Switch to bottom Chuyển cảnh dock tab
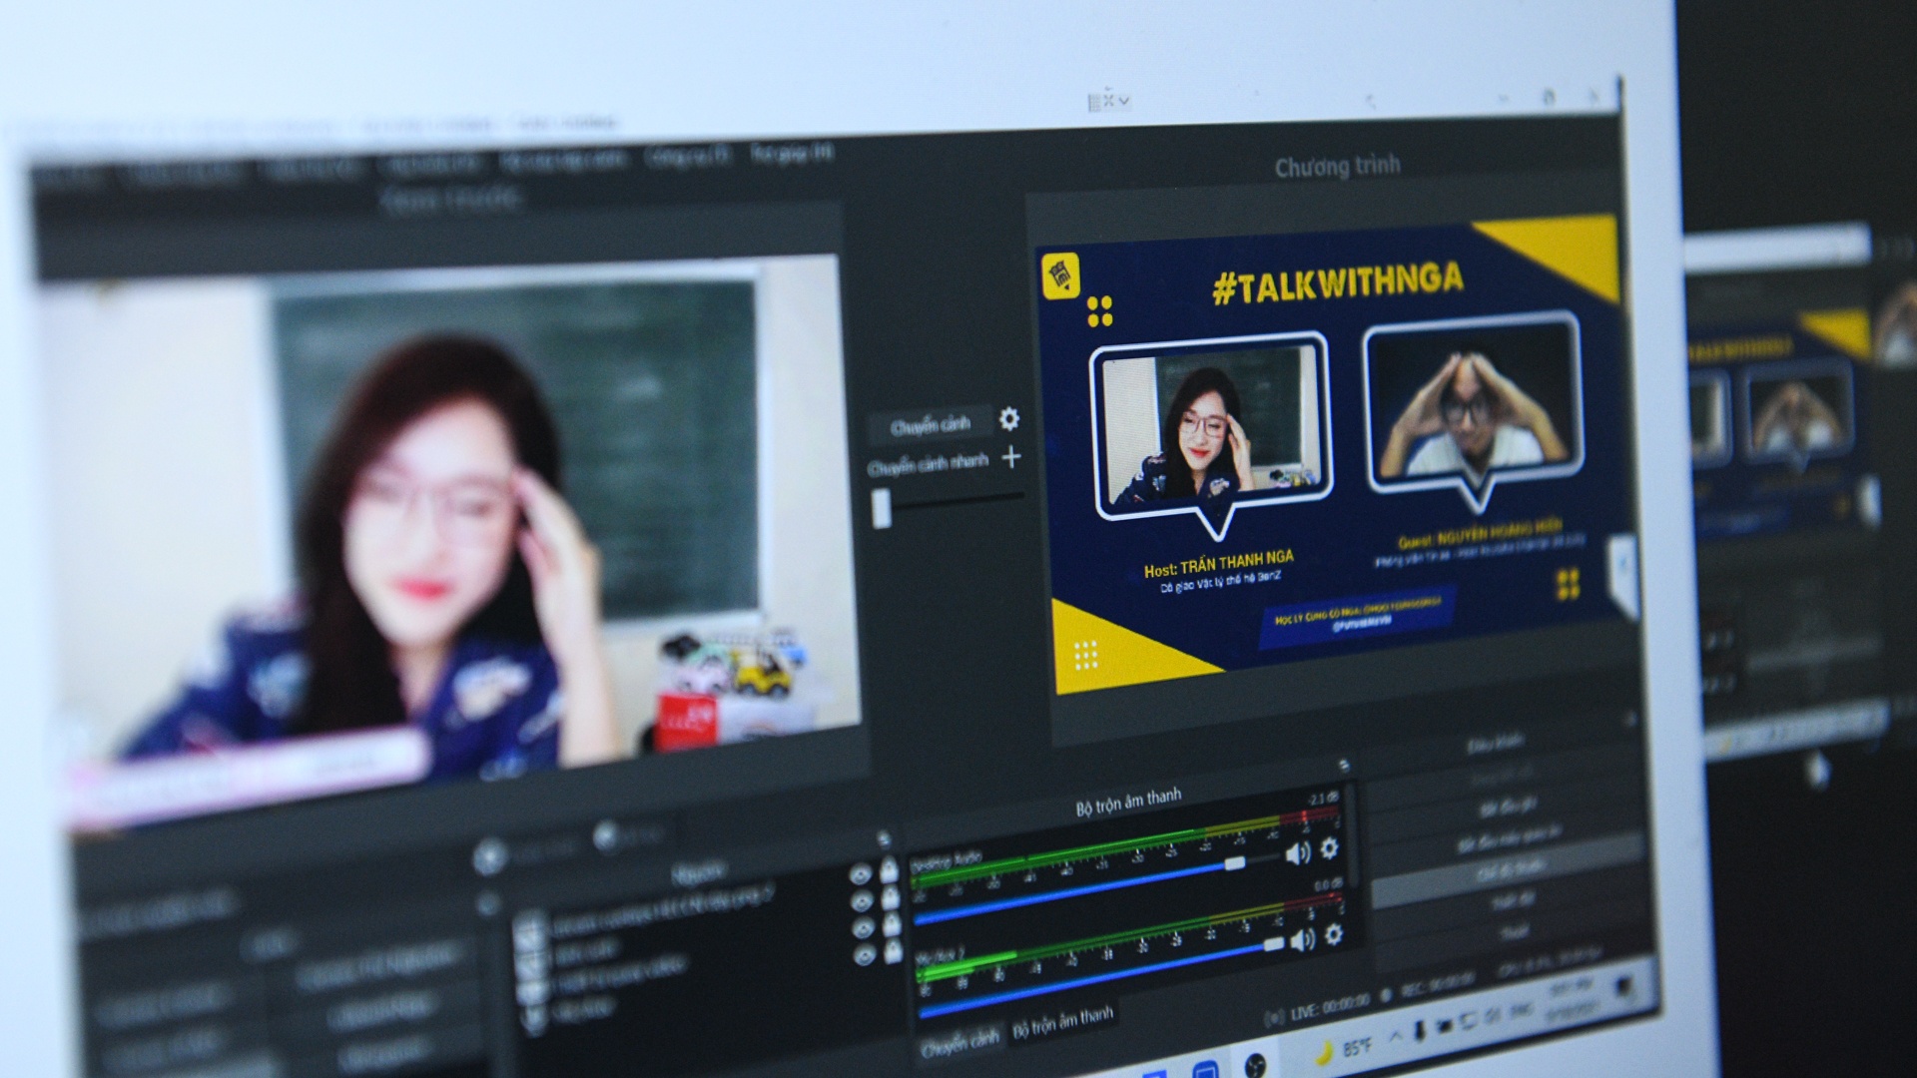Image resolution: width=1917 pixels, height=1078 pixels. [x=958, y=1043]
